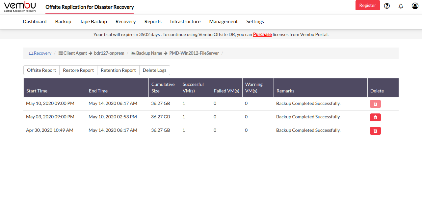
Task: Open the Tape Backup menu
Action: [x=93, y=22]
